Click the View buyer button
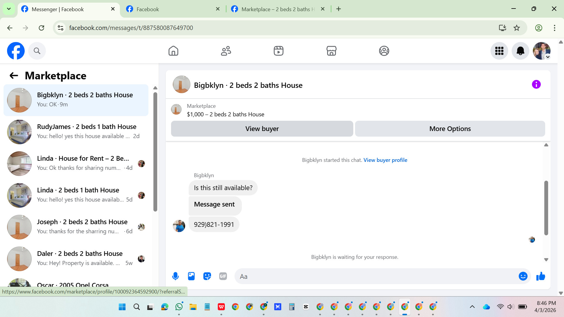The width and height of the screenshot is (564, 317). [x=262, y=129]
